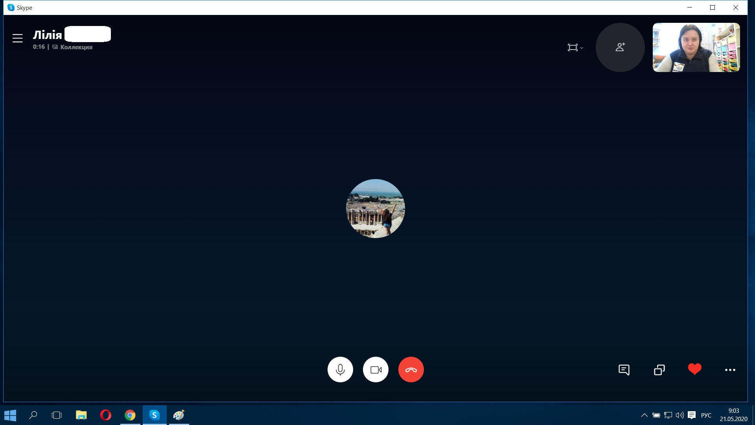Image resolution: width=755 pixels, height=425 pixels.
Task: Turn on the video camera
Action: click(376, 370)
